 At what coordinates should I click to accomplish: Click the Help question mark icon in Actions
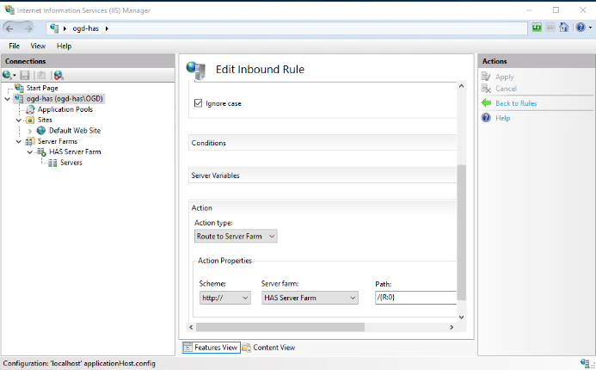(486, 118)
